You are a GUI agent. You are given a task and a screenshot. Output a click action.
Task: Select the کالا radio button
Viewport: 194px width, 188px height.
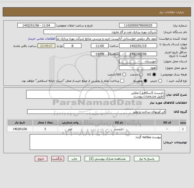pyautogui.click(x=154, y=74)
